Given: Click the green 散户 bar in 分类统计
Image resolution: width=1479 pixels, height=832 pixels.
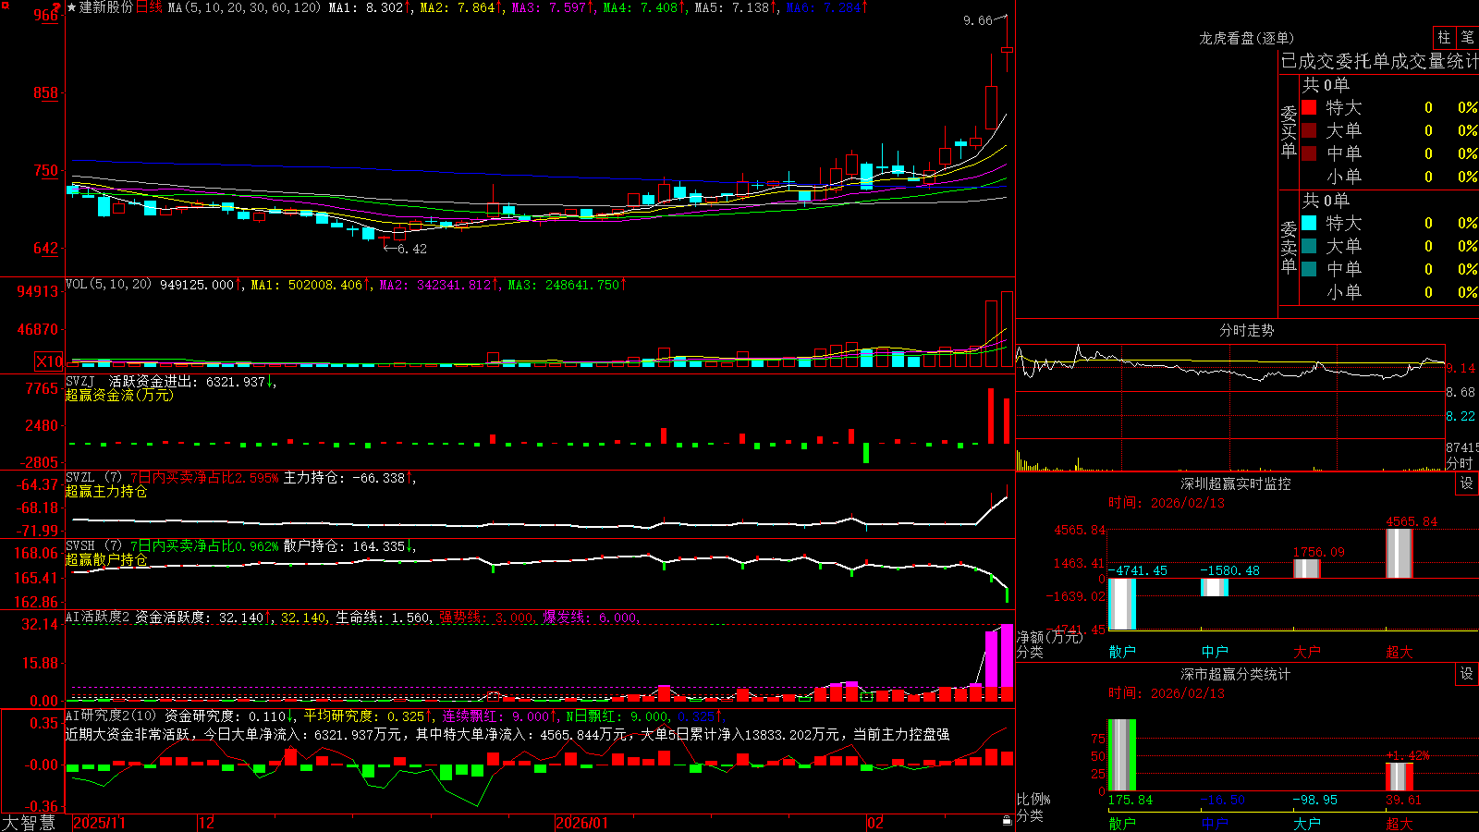Looking at the screenshot, I should [x=1122, y=755].
